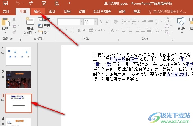Open Change Case Aa menu
193x126 pixels.
tap(102, 30)
